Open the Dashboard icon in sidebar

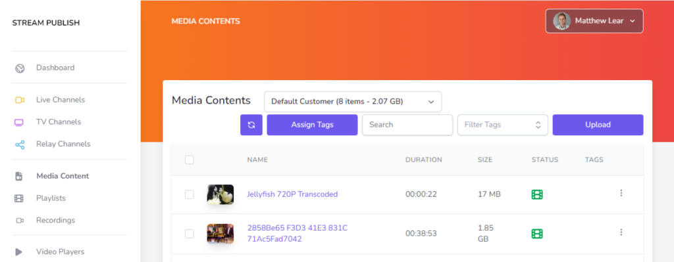20,68
